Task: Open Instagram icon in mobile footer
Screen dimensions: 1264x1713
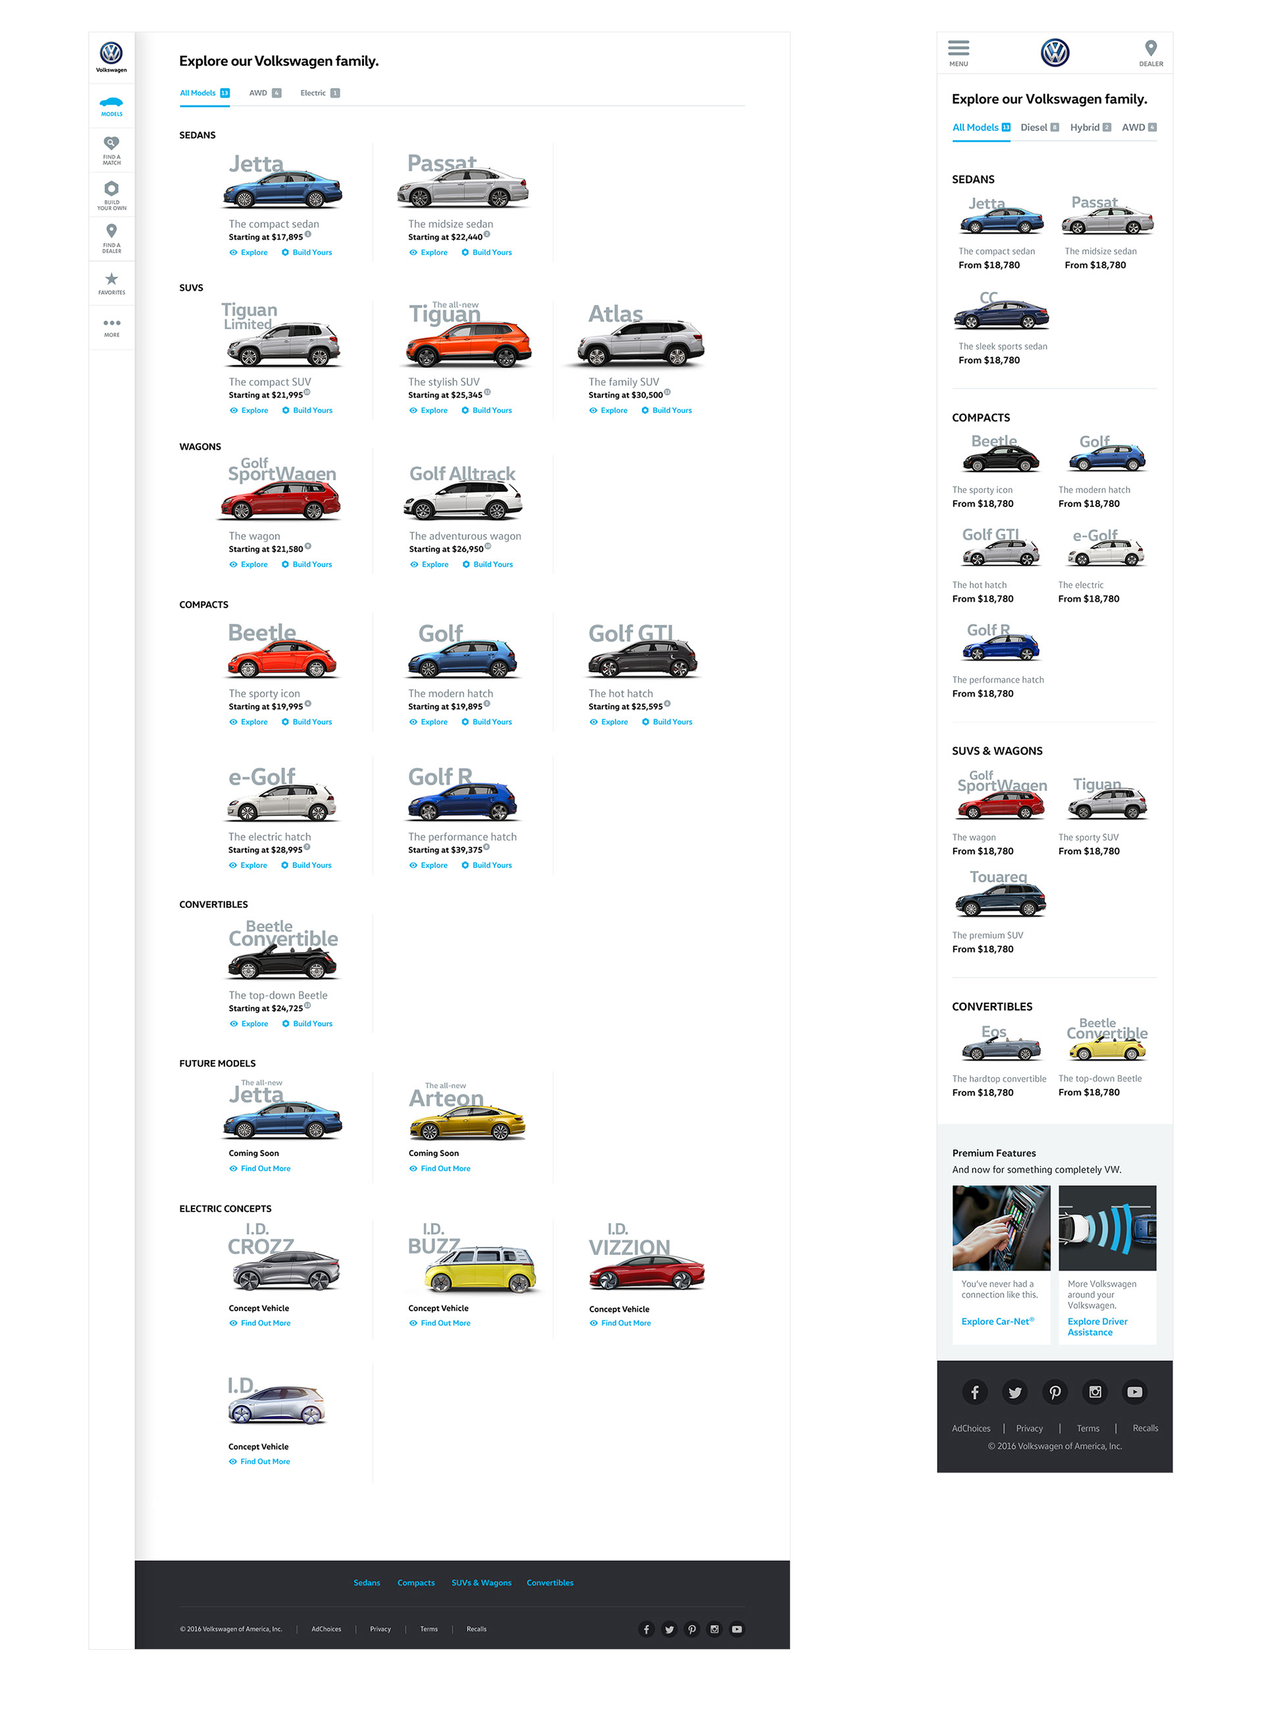Action: click(x=1095, y=1392)
